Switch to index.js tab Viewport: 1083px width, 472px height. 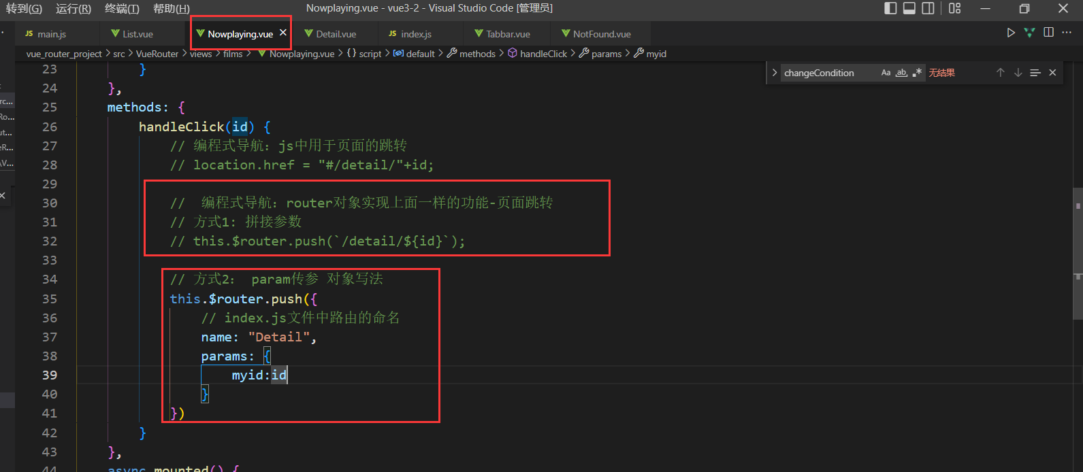pyautogui.click(x=416, y=34)
